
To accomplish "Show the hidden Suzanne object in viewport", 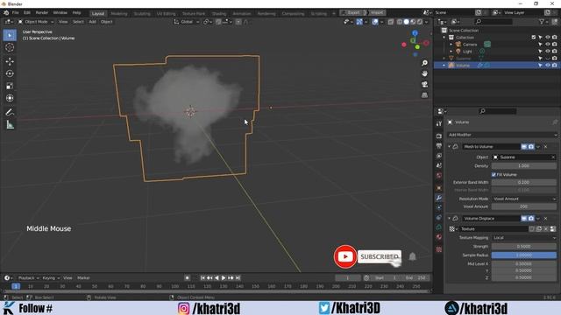I will click(547, 59).
